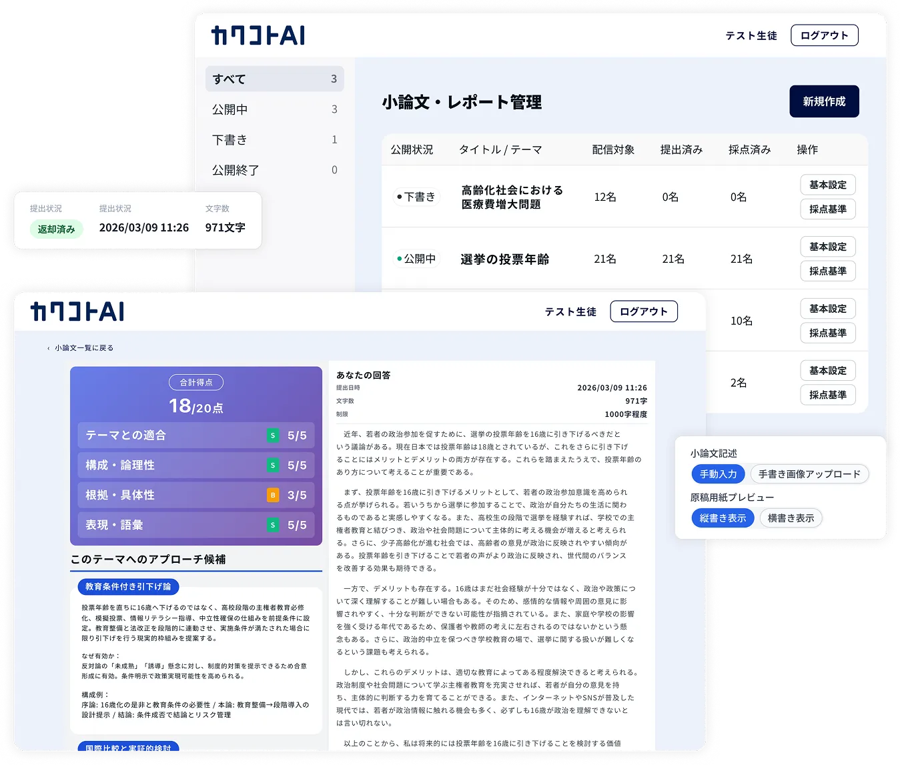Open 基本設定 for 選挙の投票年齢
Viewport: 900px width, 765px height.
[x=828, y=247]
